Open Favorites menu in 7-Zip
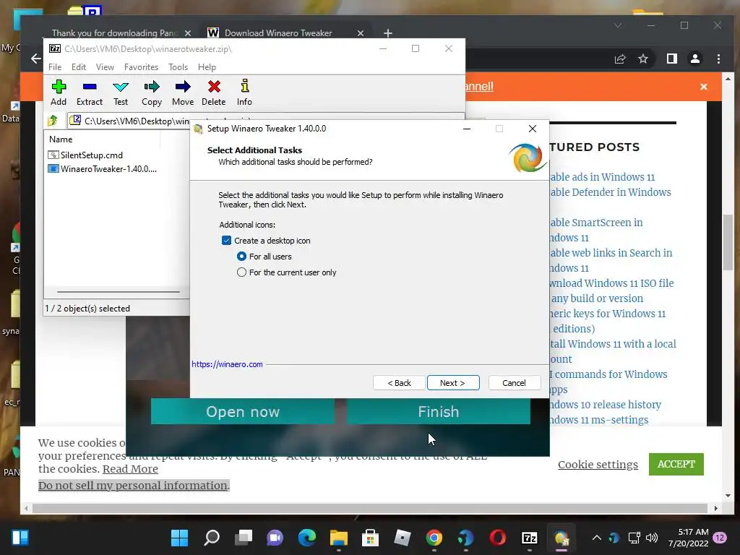 click(141, 67)
